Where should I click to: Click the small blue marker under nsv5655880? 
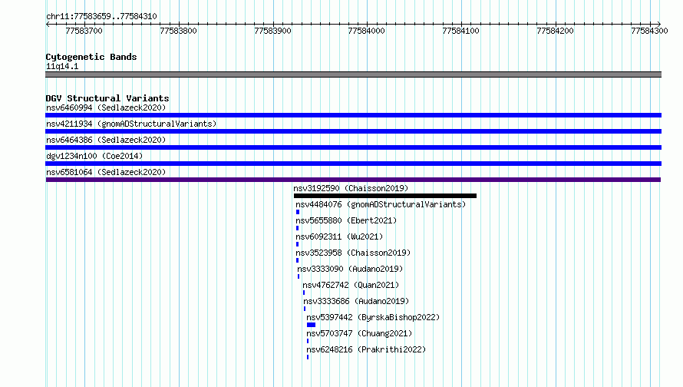(x=298, y=228)
